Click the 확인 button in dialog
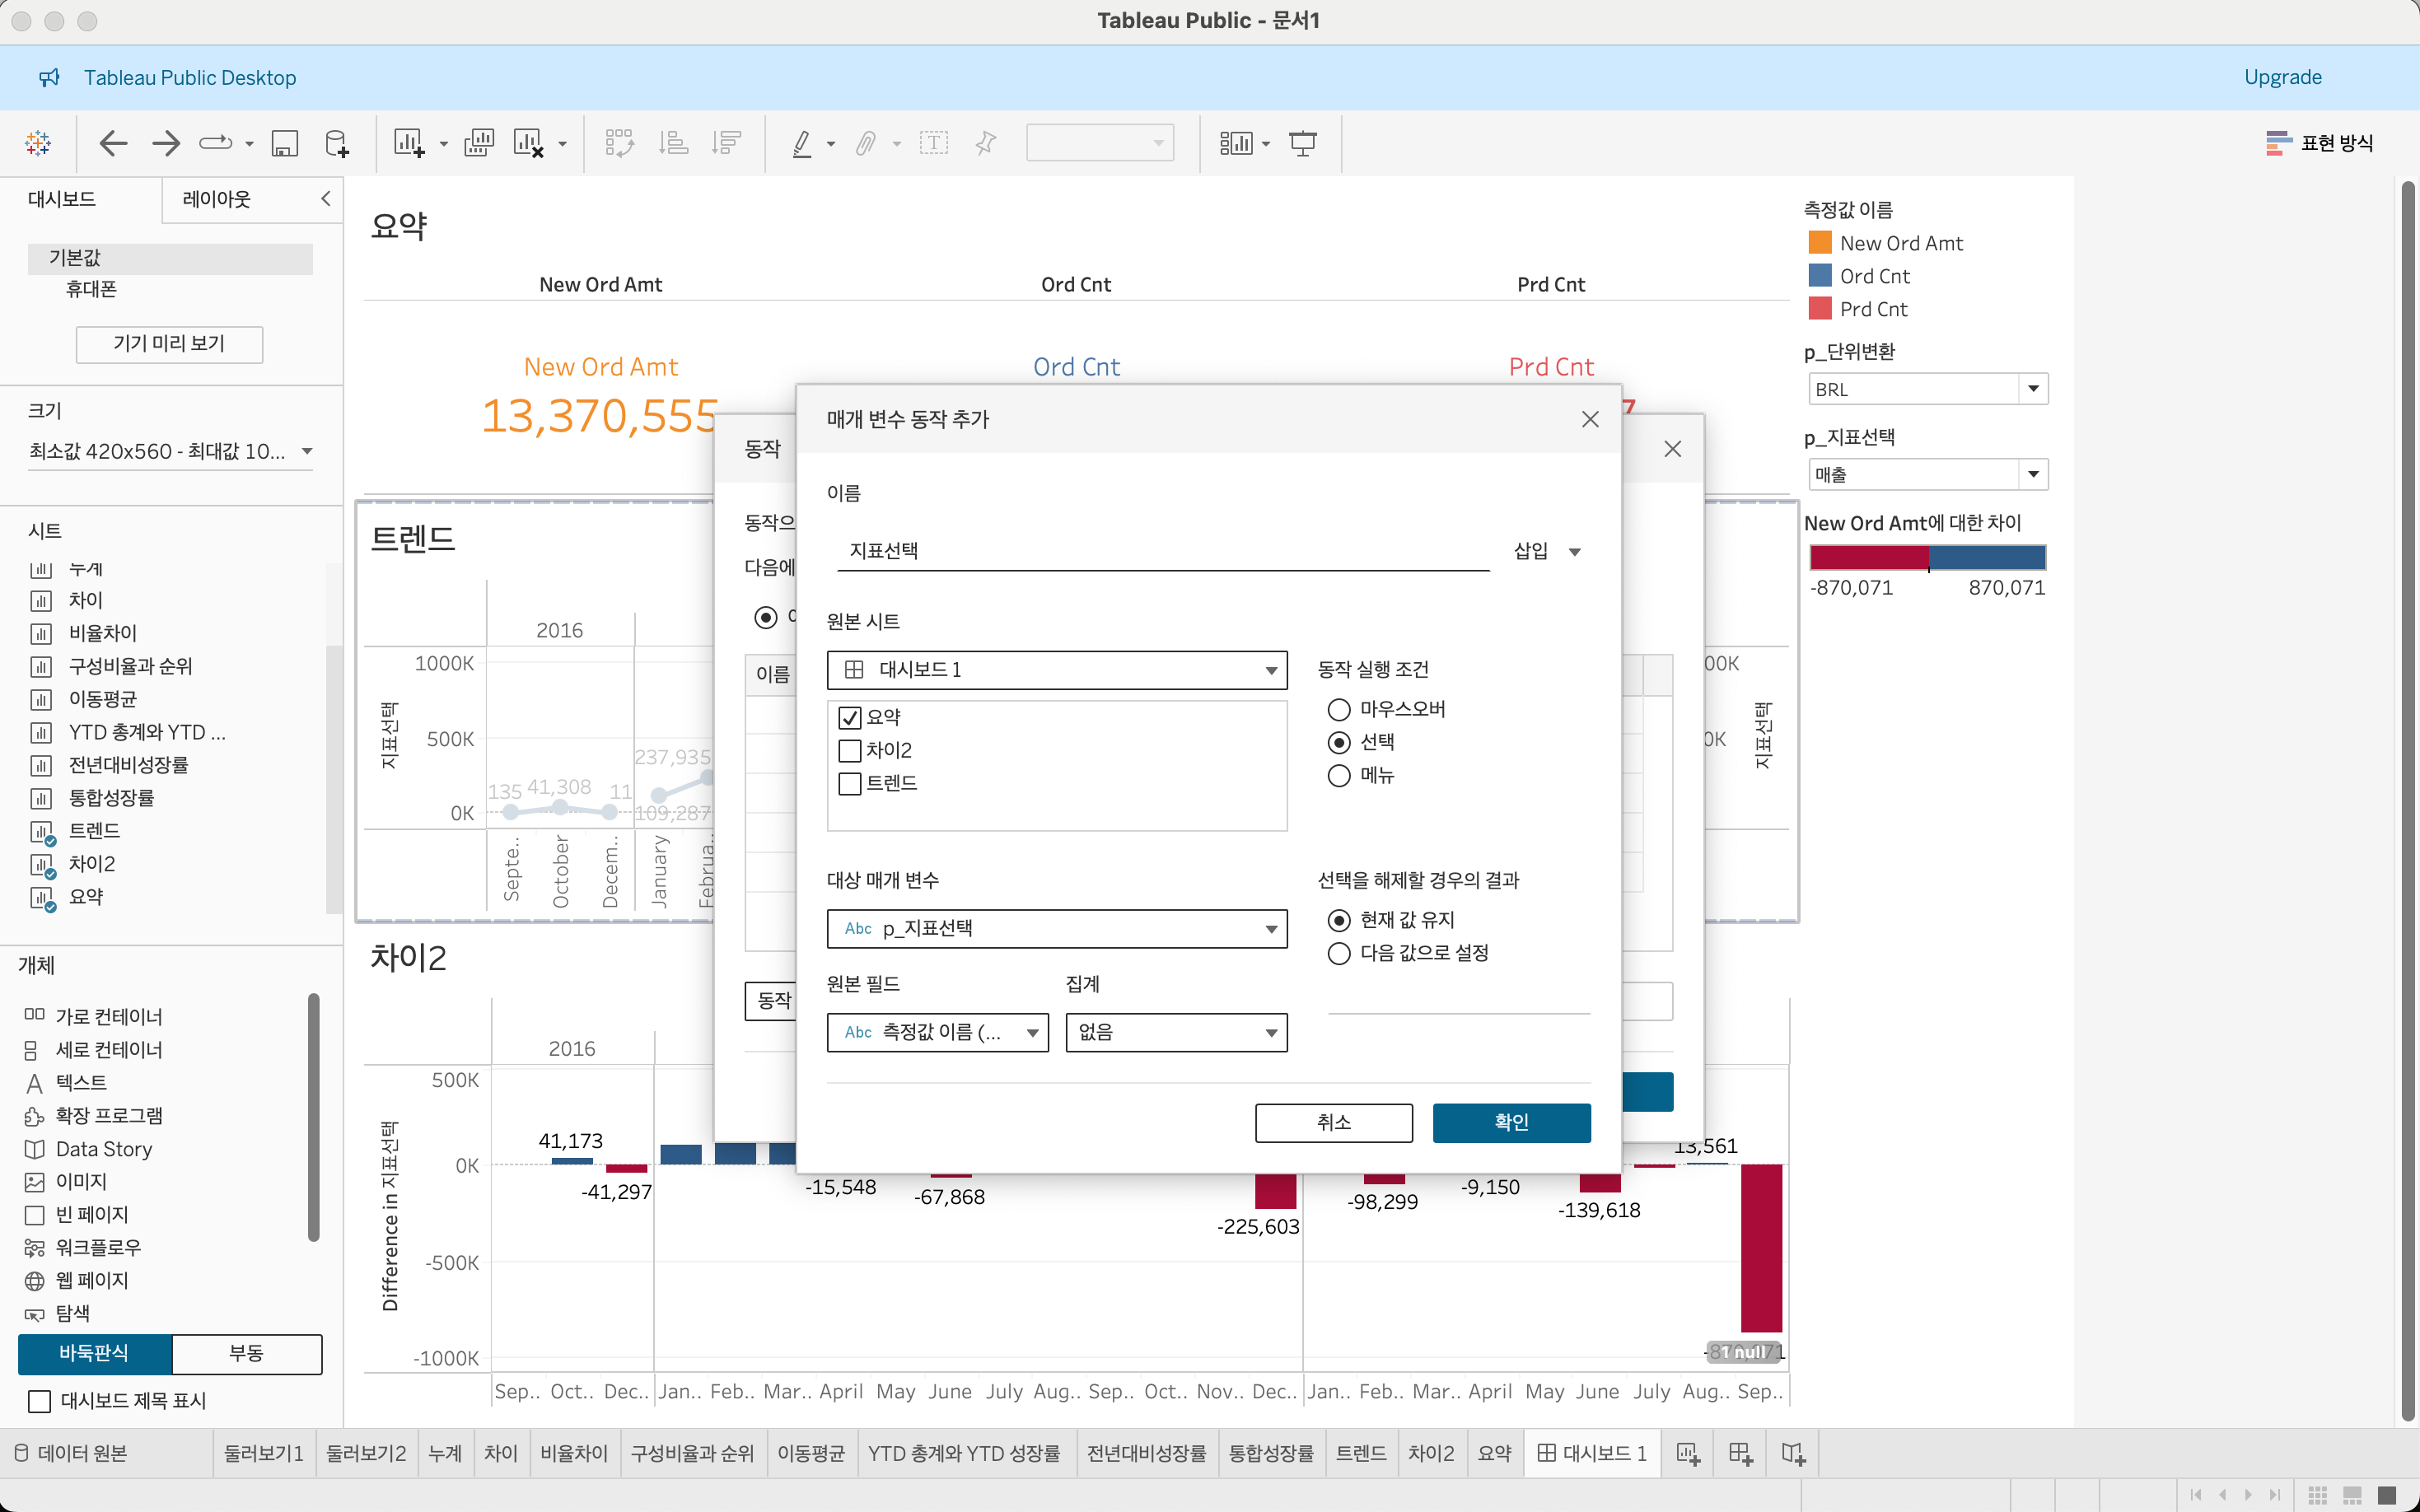 pos(1511,1122)
